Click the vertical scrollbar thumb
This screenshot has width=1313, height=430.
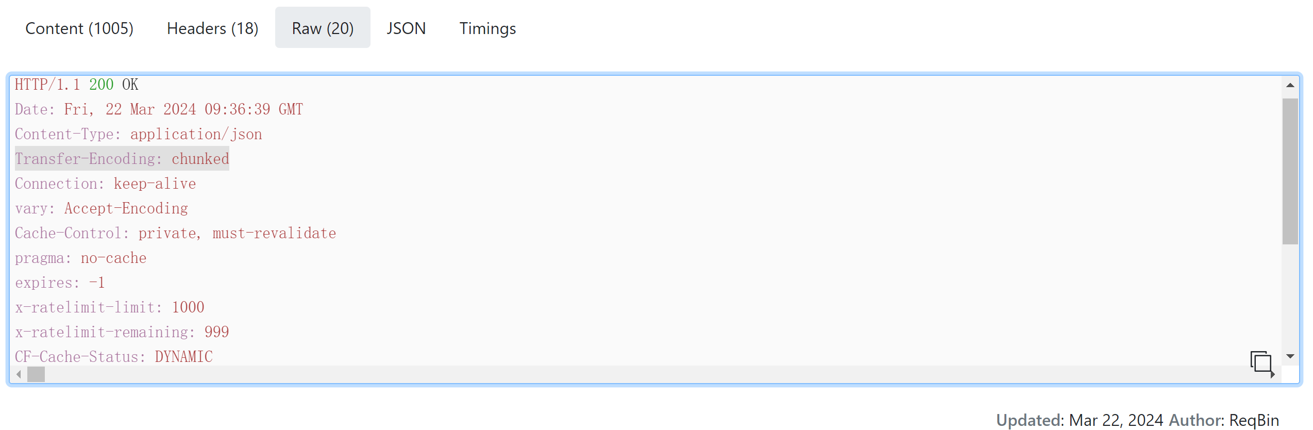pos(1290,171)
